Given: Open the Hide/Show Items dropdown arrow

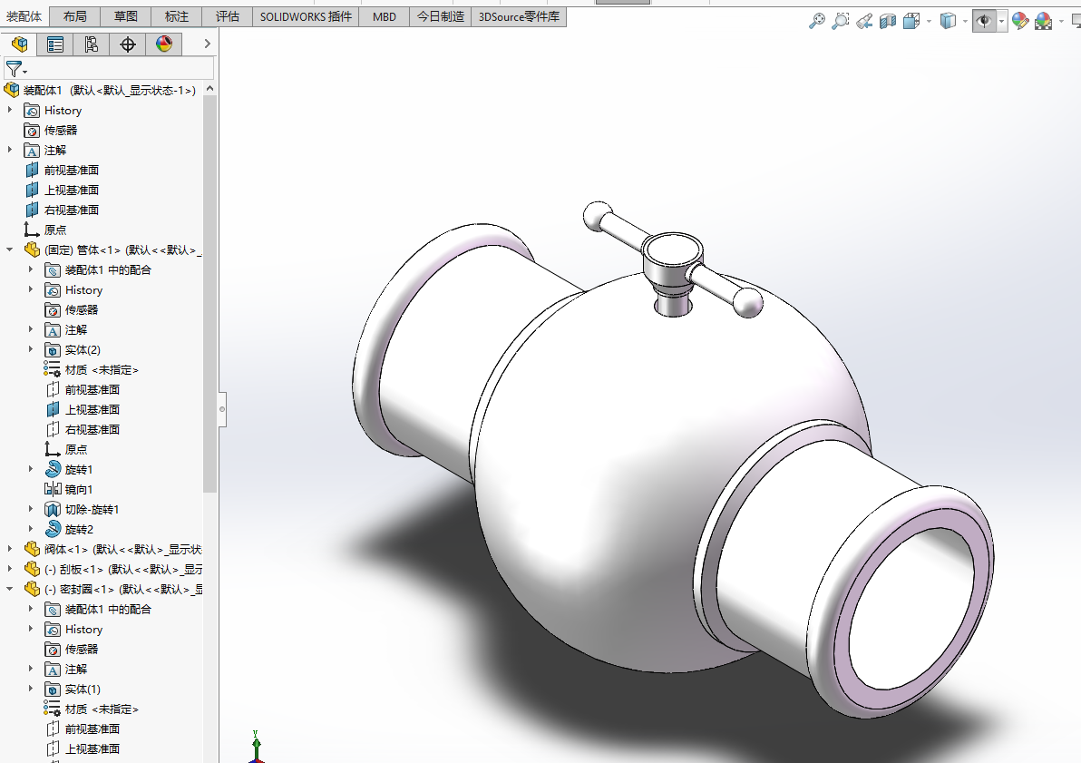Looking at the screenshot, I should 1001,22.
